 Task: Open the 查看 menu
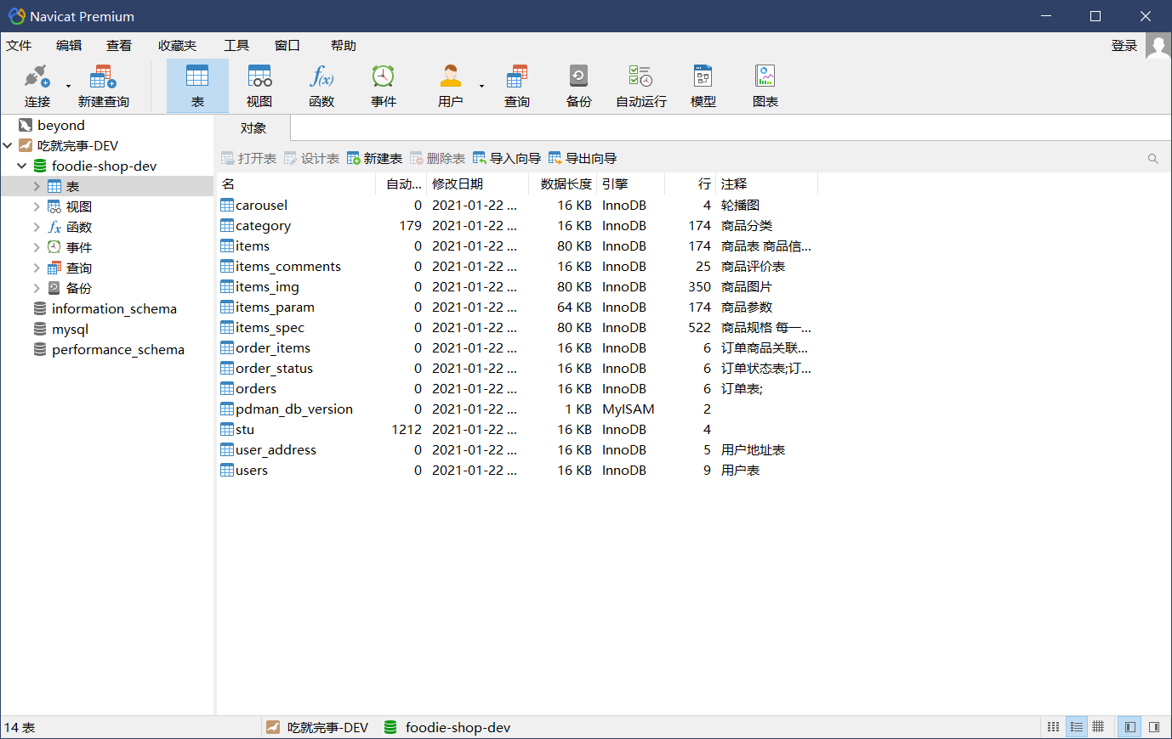[x=119, y=46]
